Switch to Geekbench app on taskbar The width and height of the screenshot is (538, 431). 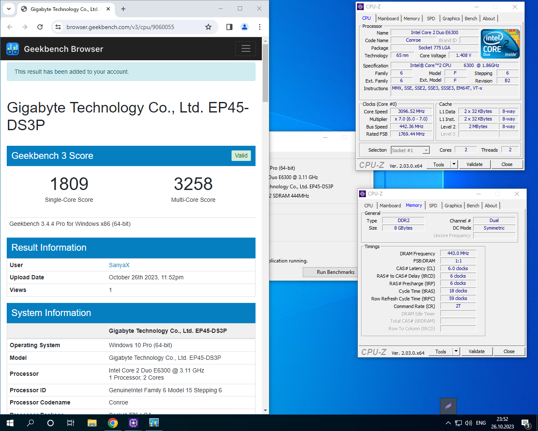tap(154, 423)
